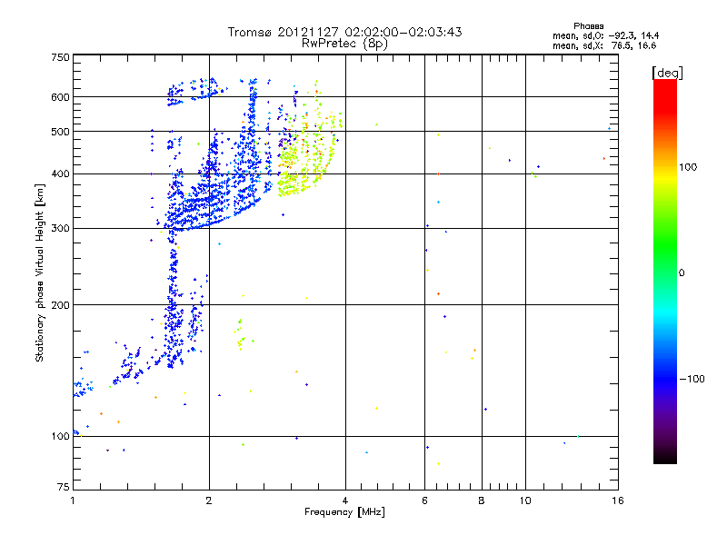
Task: Click the '[deg]' colorbar unit label
Action: (667, 73)
